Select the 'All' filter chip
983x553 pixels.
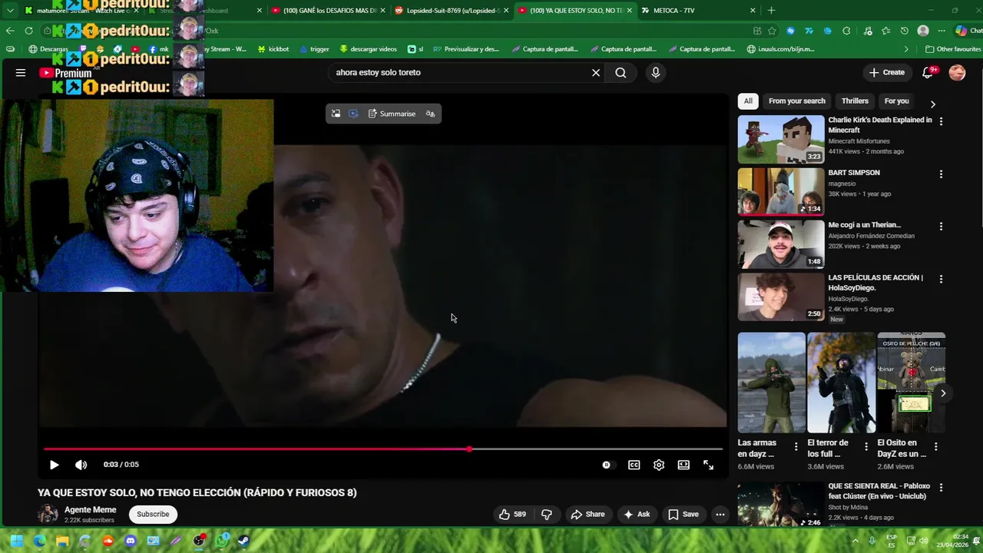748,101
